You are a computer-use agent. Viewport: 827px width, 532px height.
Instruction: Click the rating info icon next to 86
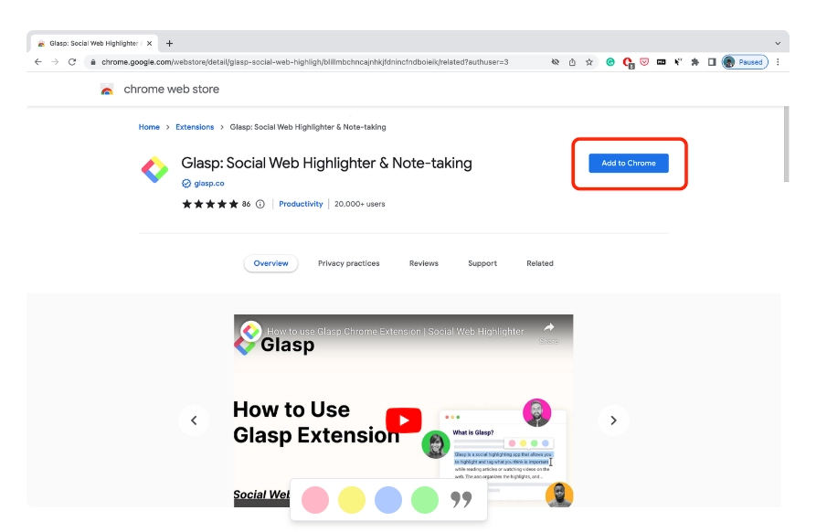[x=260, y=204]
